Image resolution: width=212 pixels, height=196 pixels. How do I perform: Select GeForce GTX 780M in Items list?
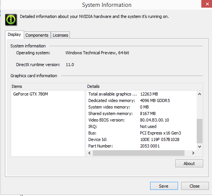point(31,94)
